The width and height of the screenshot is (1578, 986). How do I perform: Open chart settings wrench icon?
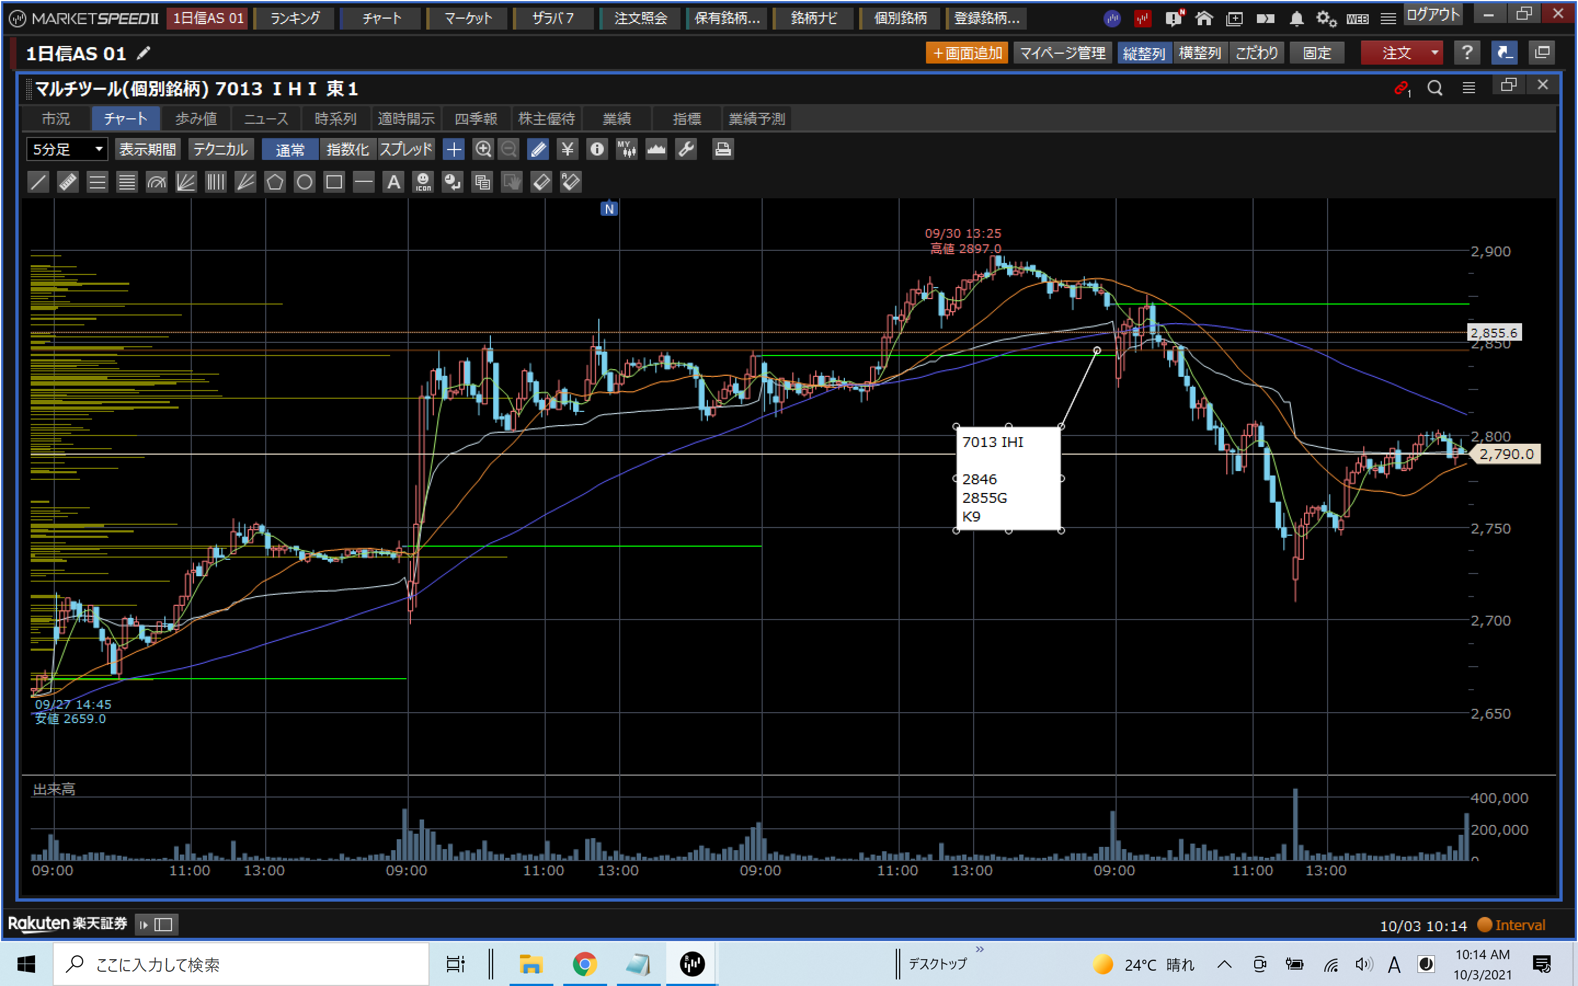pos(686,150)
